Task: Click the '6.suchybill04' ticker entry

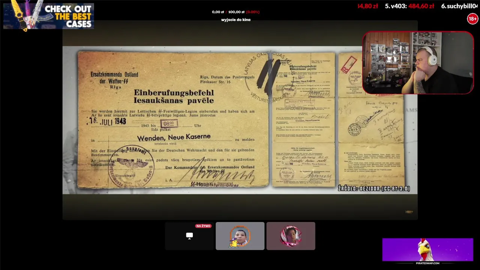Action: tap(460, 6)
